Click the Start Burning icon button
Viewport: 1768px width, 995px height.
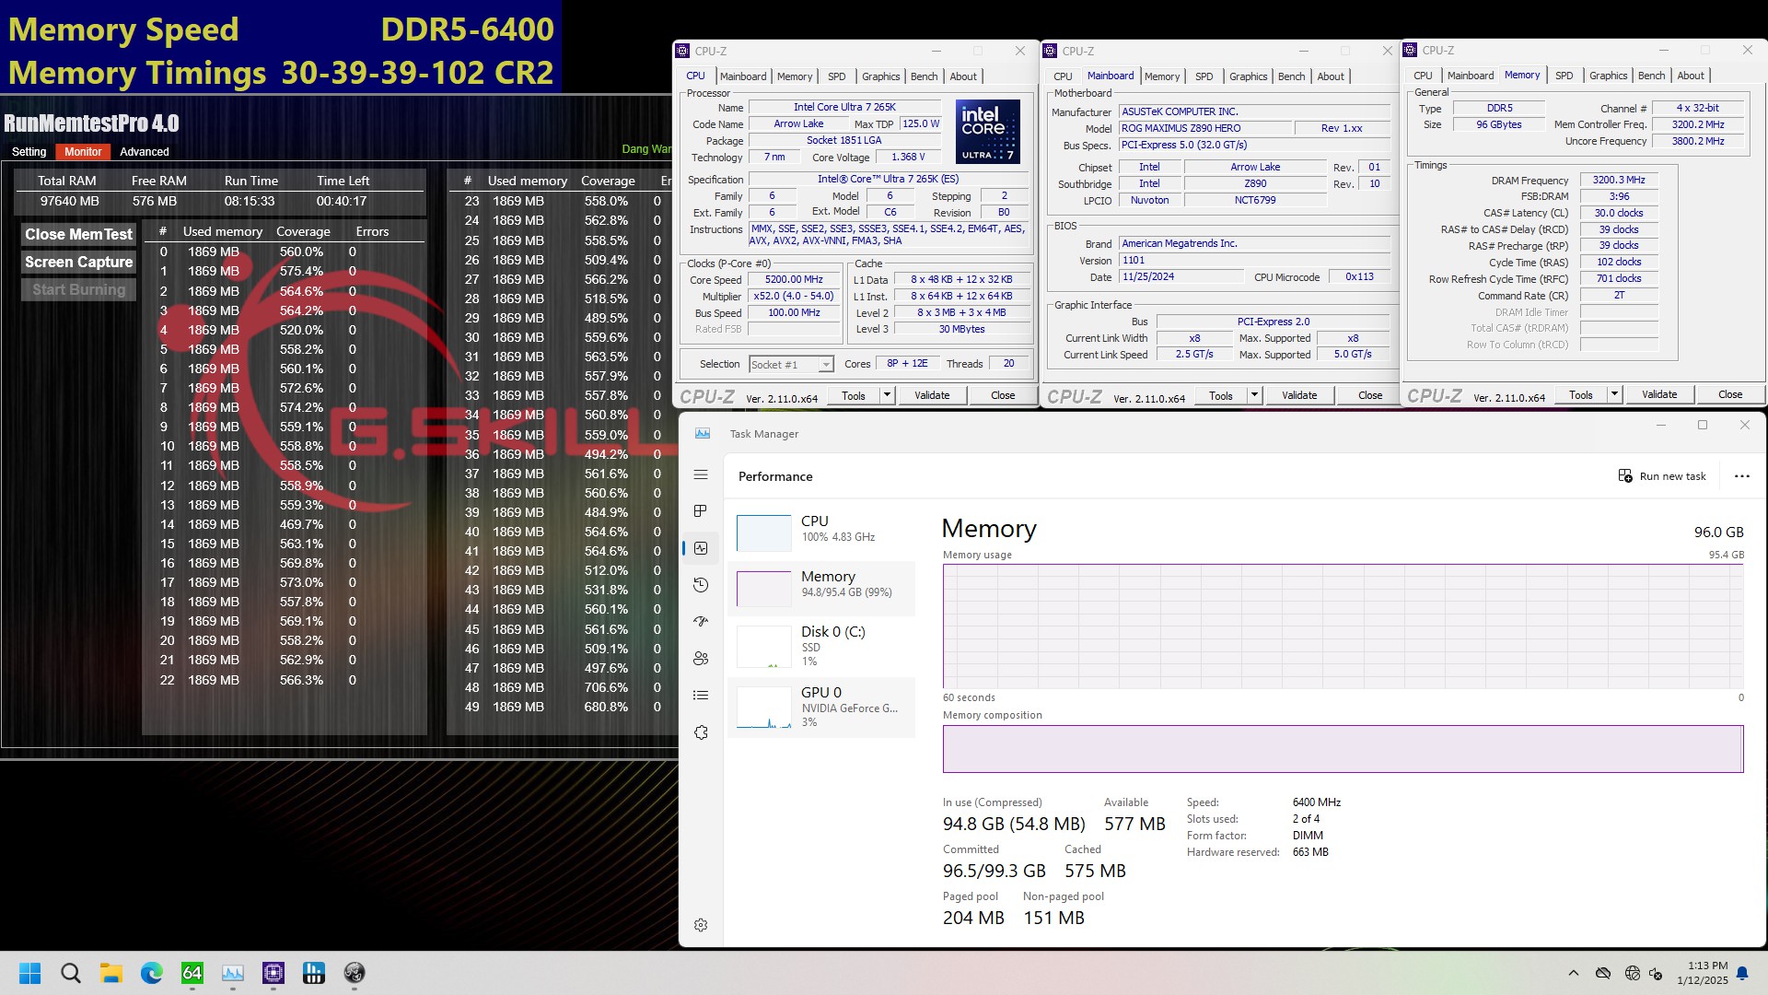[x=77, y=289]
